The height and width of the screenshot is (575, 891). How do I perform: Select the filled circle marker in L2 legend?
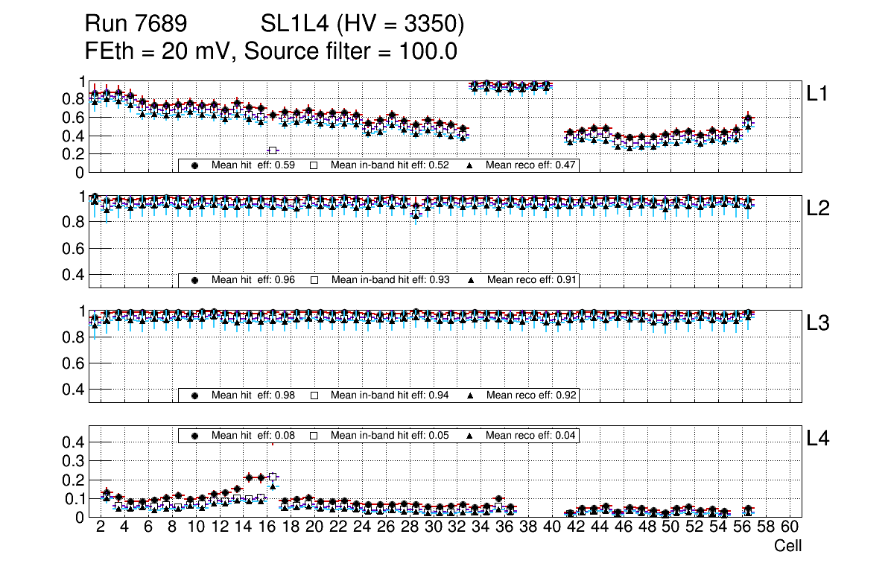point(195,280)
